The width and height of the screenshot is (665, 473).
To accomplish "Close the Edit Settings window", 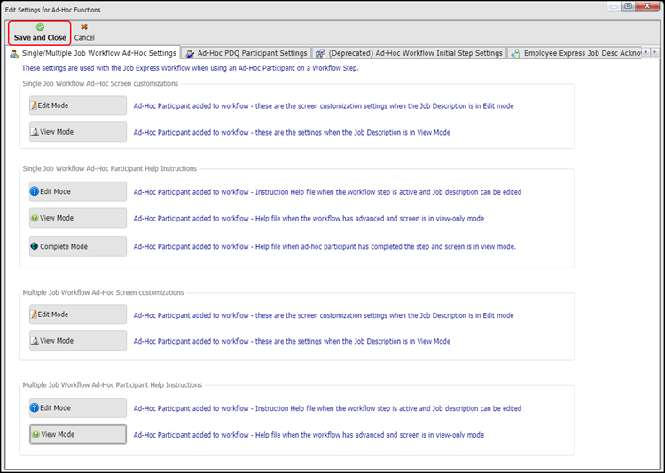I will click(648, 6).
